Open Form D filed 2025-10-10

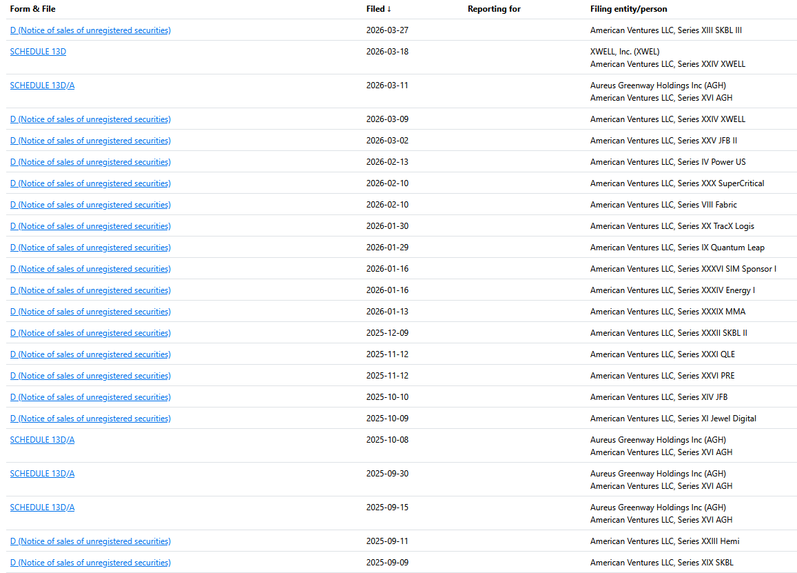pos(90,397)
